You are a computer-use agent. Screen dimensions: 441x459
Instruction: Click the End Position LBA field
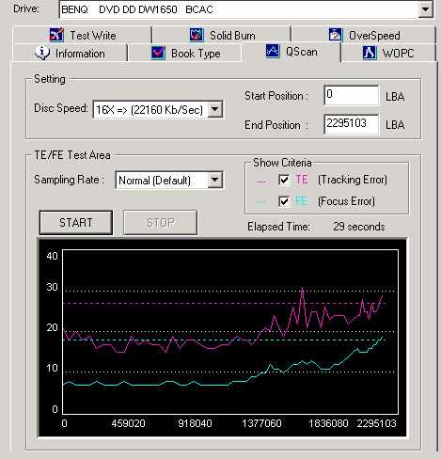tap(351, 124)
